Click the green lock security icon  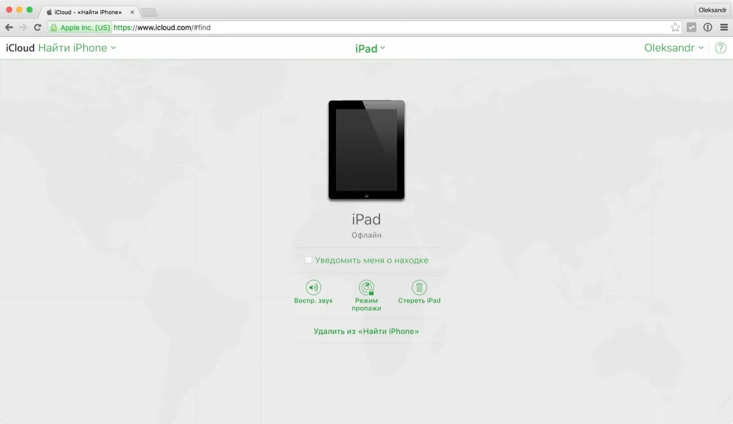pyautogui.click(x=54, y=27)
